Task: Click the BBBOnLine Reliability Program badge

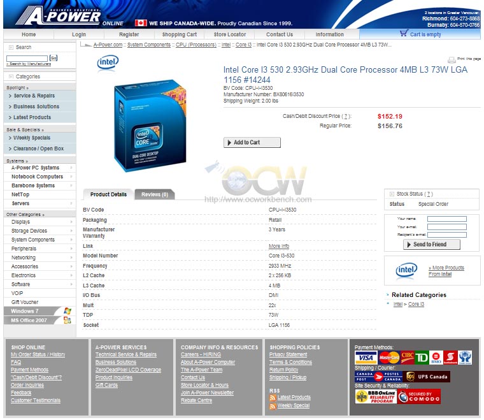Action: pyautogui.click(x=376, y=396)
